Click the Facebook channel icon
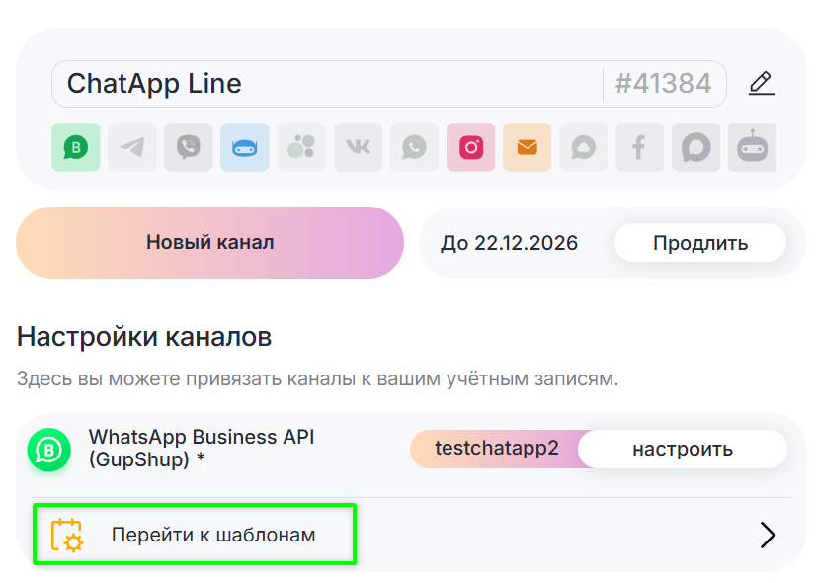Screen dimensions: 816x583 [639, 148]
